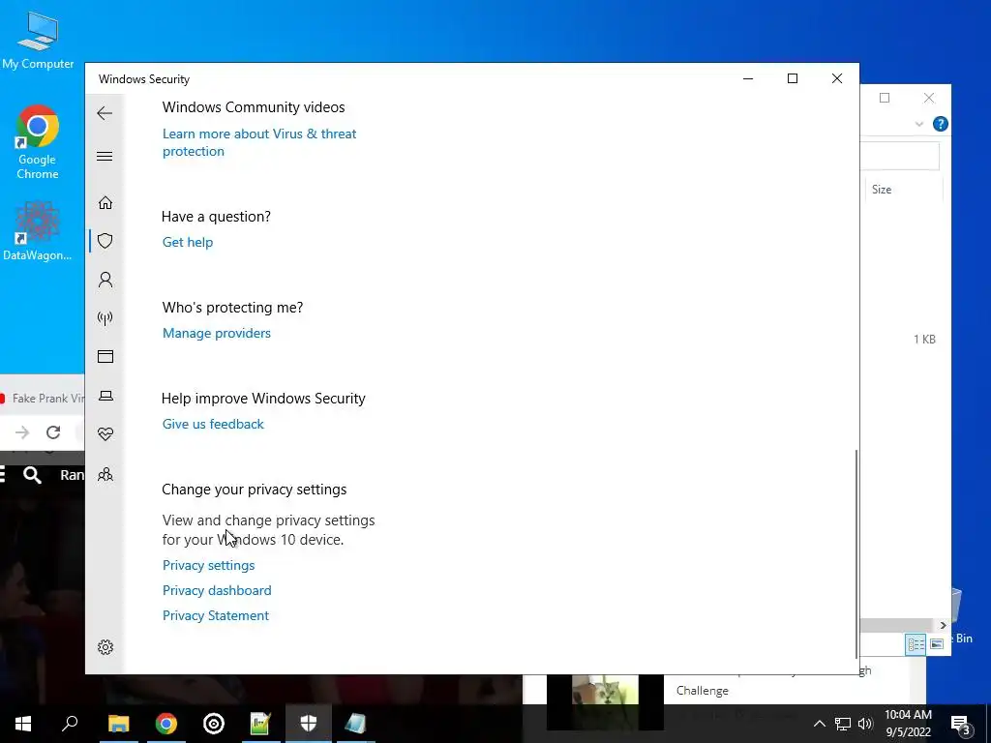Select Google Chrome desktop shortcut
Image resolution: width=991 pixels, height=743 pixels.
(x=38, y=143)
